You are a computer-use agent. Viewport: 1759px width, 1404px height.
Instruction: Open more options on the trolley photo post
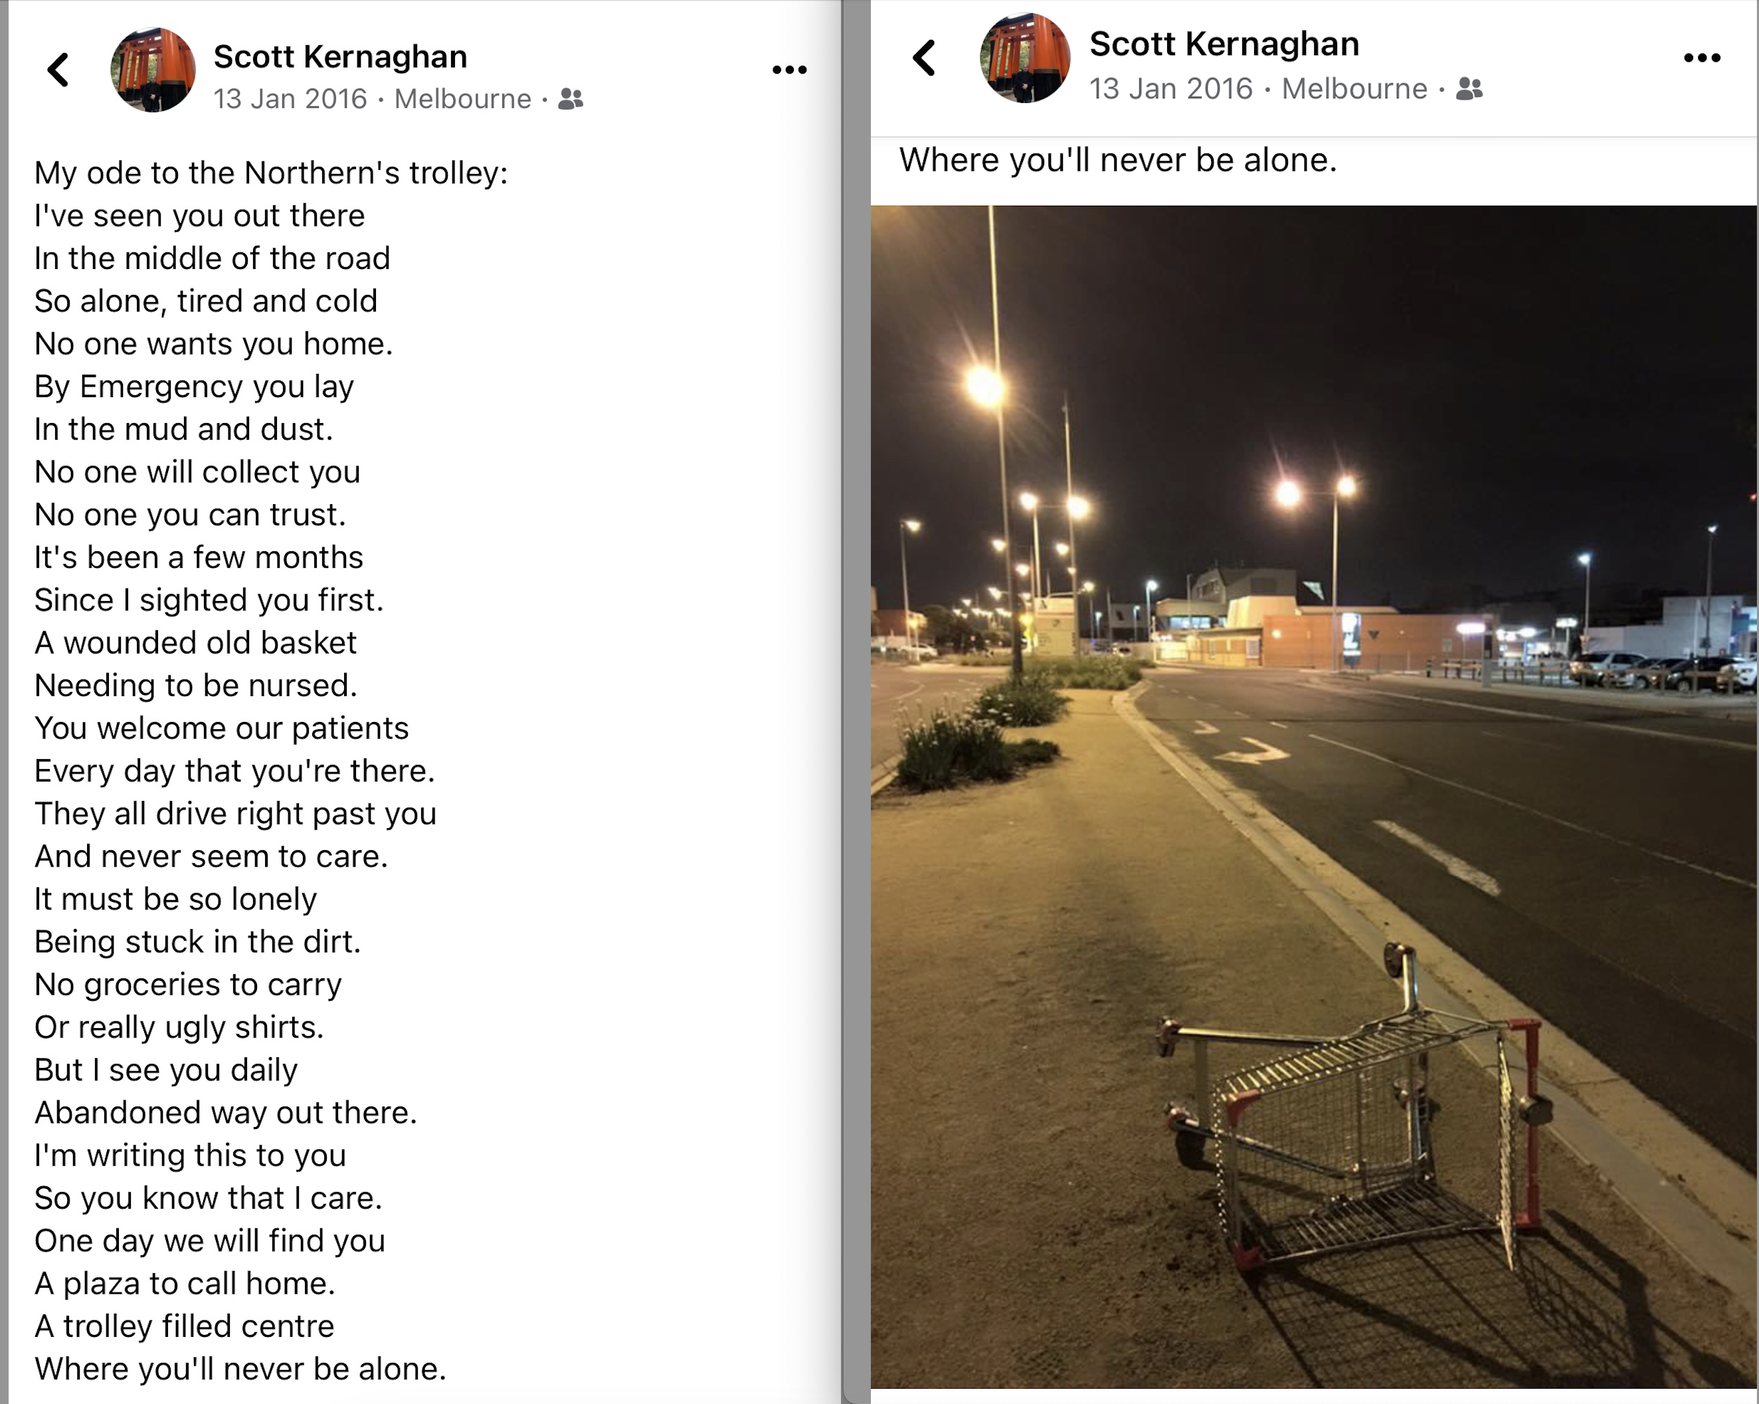coord(1702,58)
